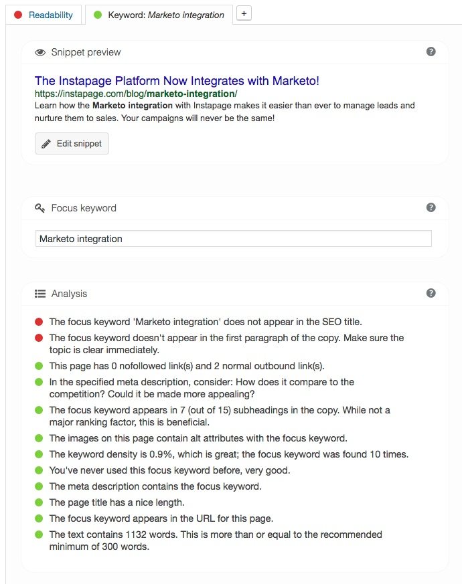
Task: Click the red dot on the Readability tab
Action: 18,14
